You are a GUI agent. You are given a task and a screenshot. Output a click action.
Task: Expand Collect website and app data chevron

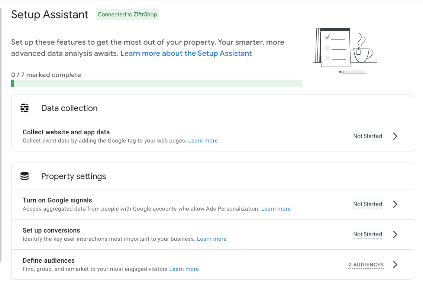(395, 136)
